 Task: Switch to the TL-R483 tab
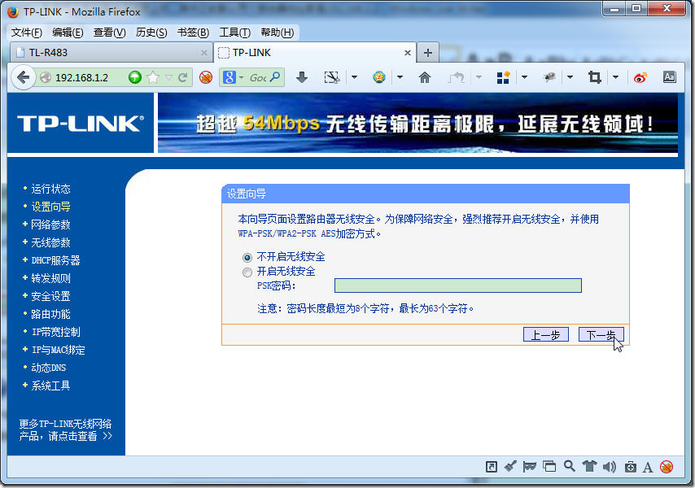111,53
